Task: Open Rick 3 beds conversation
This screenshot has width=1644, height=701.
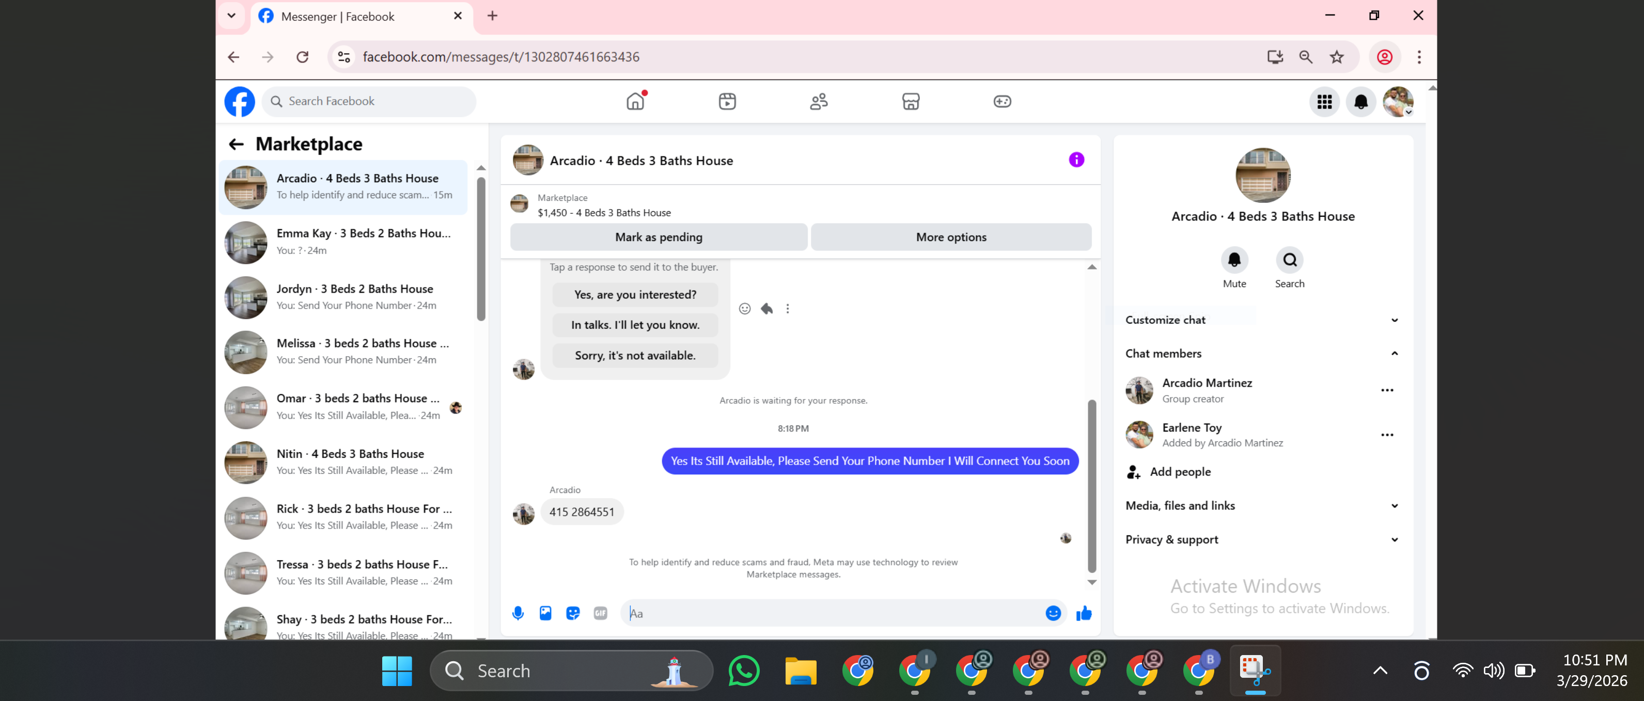Action: coord(344,517)
